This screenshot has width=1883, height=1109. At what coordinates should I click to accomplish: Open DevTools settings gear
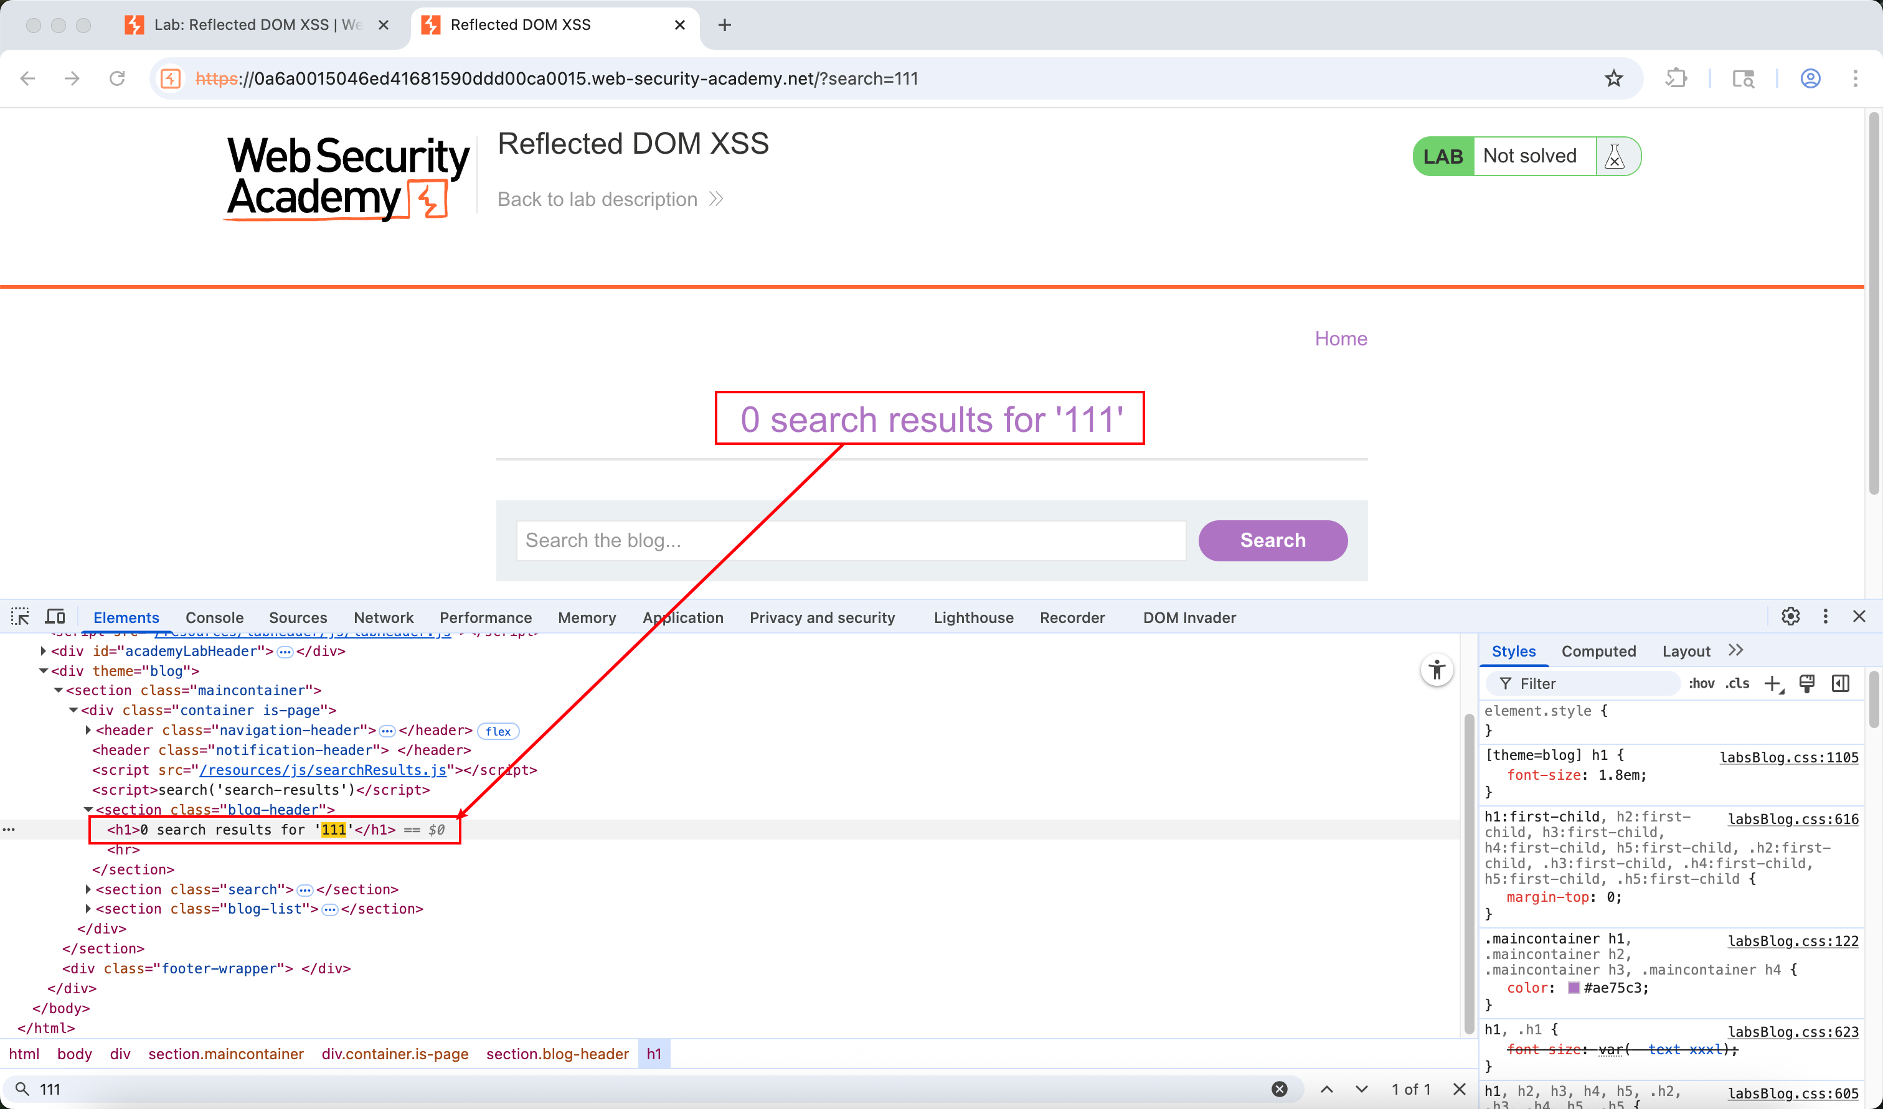click(x=1790, y=617)
